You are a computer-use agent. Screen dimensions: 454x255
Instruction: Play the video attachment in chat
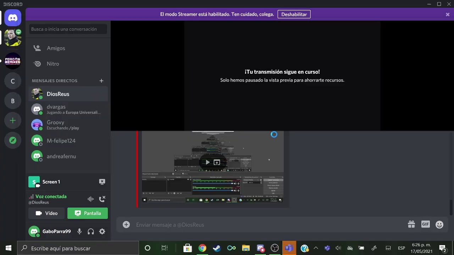[x=207, y=162]
